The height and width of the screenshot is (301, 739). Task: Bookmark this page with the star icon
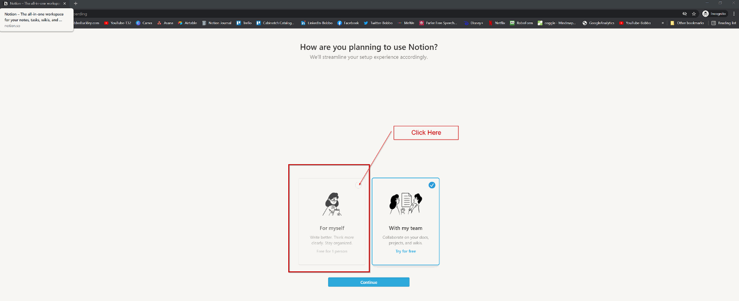click(694, 13)
